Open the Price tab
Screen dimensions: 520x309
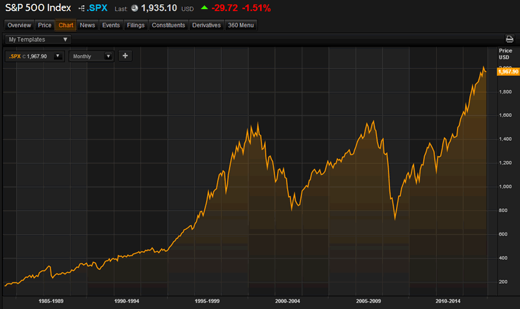(44, 25)
